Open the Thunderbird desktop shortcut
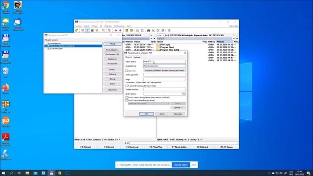This screenshot has width=313, height=176. (x=18, y=23)
